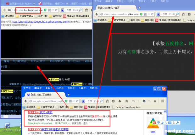Open search engine dropdown in Baidu search window
This screenshot has width=195, height=135.
coord(86,101)
